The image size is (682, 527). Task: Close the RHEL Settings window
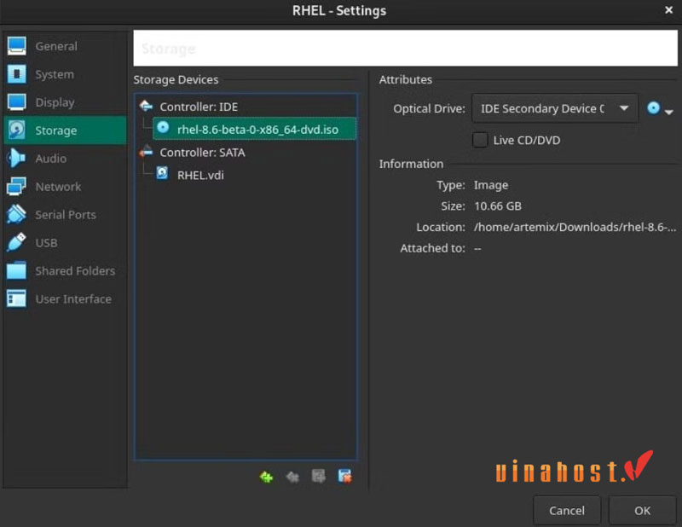point(669,9)
